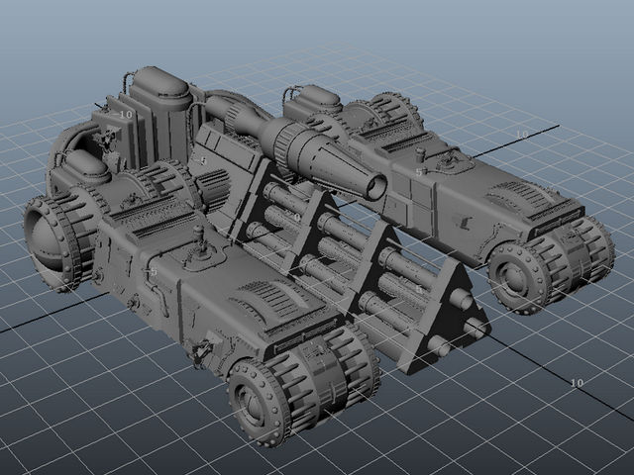The image size is (634, 475).
Task: Click the near hull's front wheel hub
Action: (x=252, y=403)
